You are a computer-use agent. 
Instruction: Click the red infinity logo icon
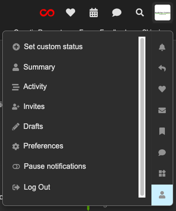tap(47, 13)
